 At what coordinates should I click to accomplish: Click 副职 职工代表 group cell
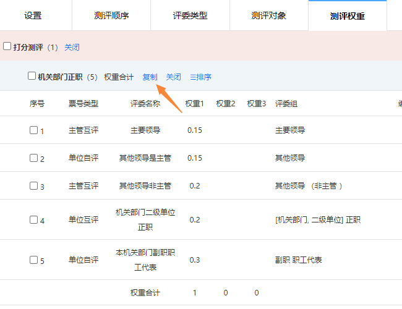point(299,260)
